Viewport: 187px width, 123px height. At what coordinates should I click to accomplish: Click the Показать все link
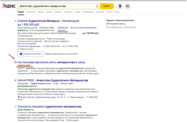130,27
